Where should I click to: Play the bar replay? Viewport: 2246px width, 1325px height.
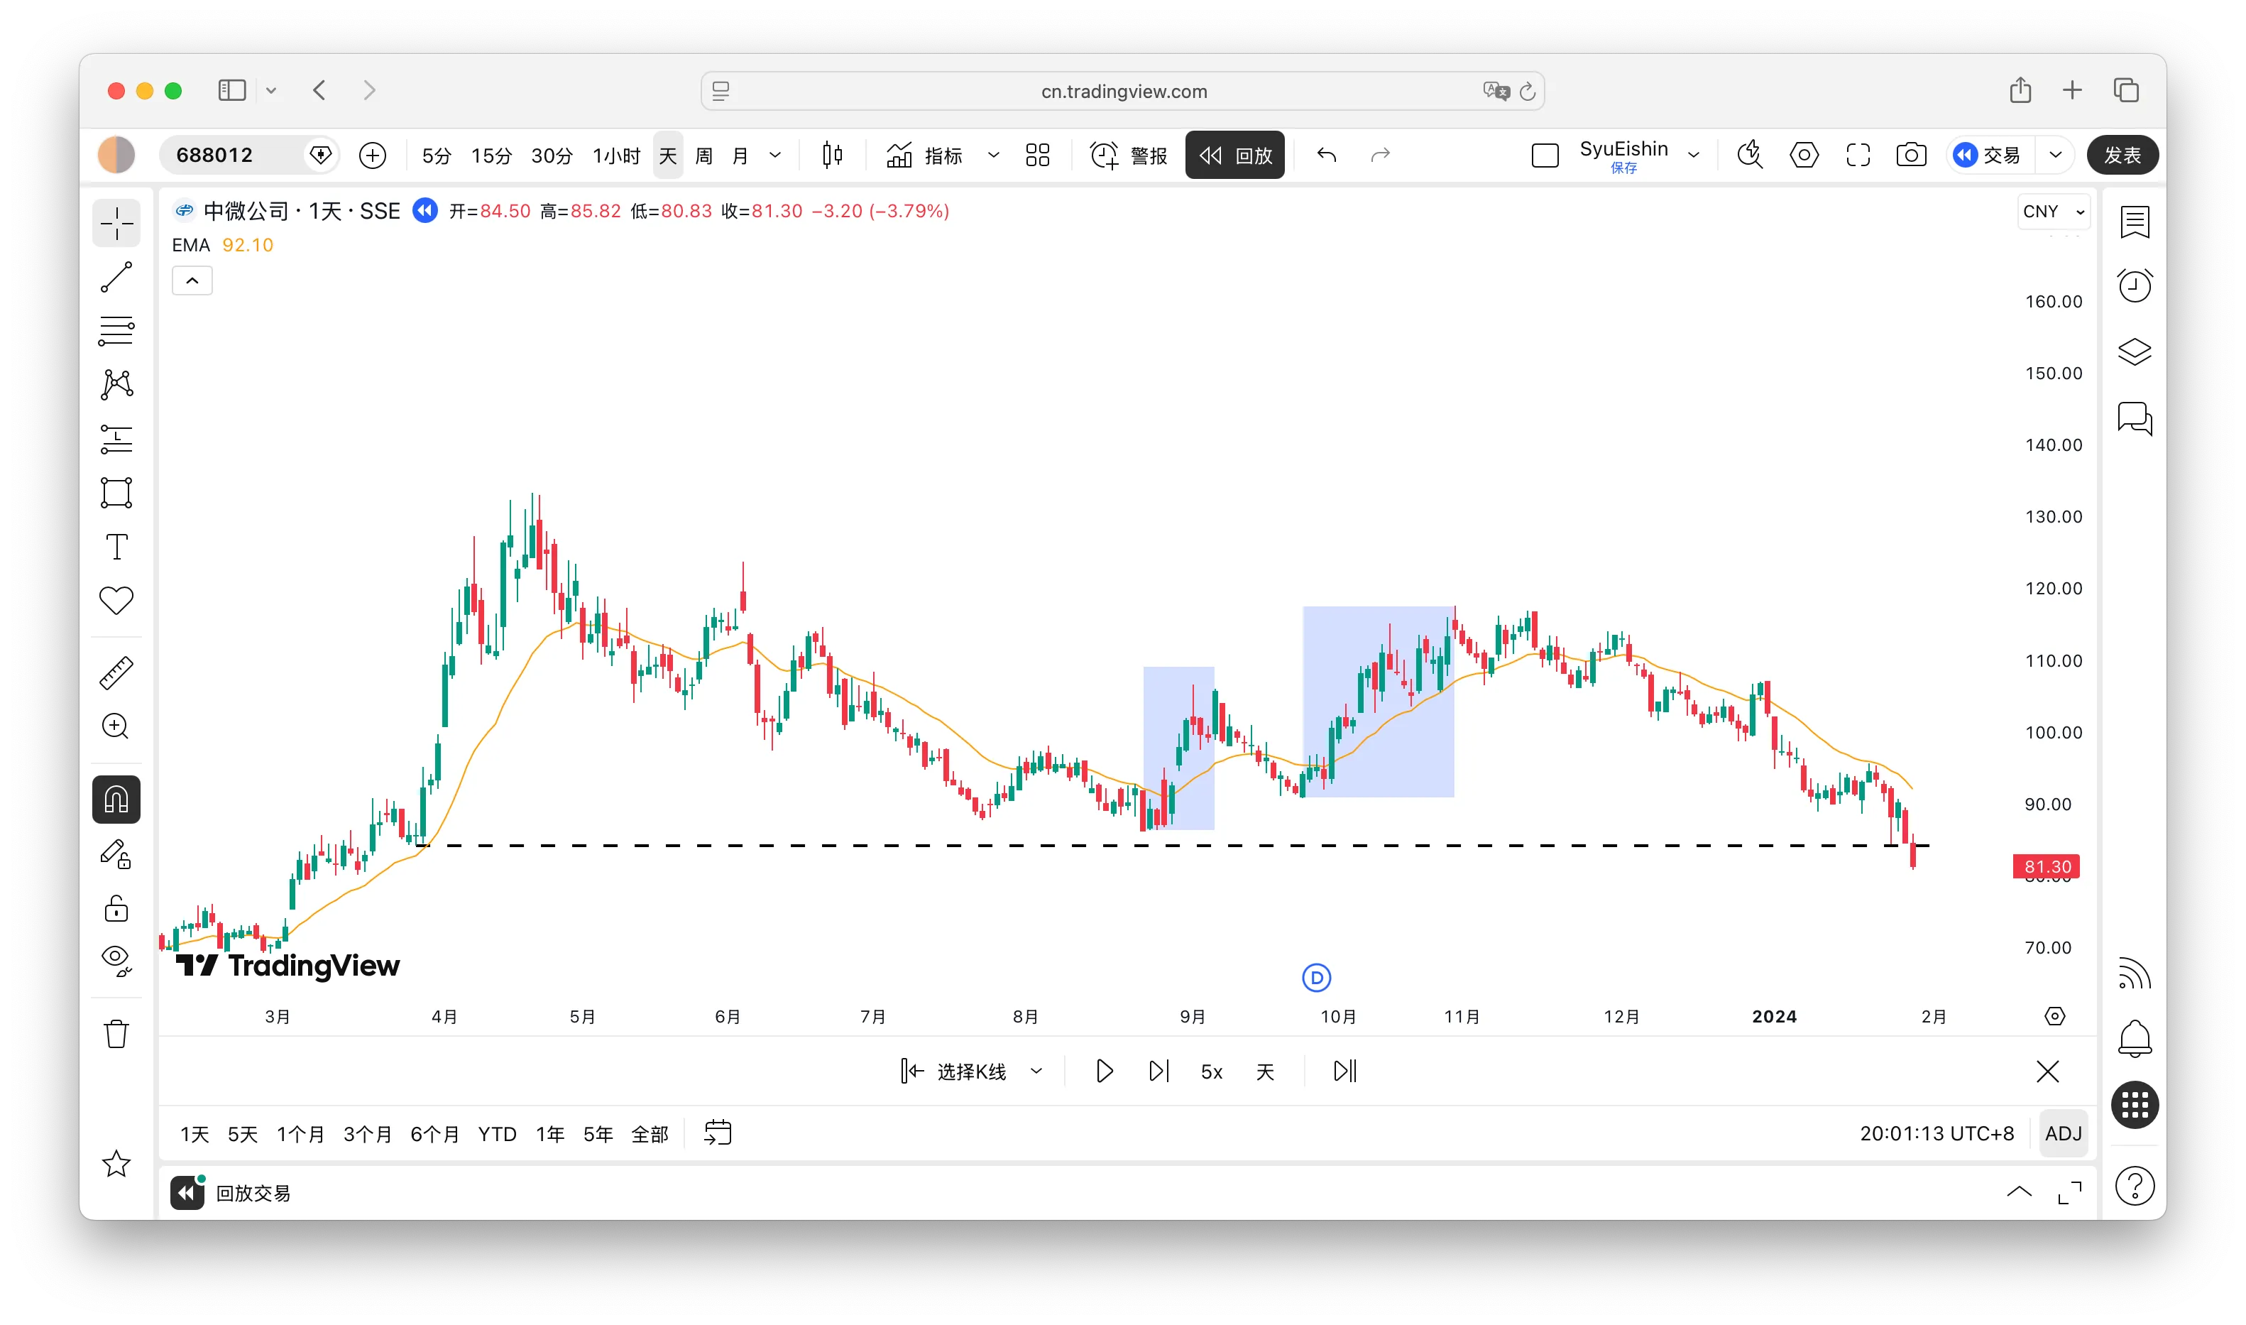[x=1104, y=1072]
